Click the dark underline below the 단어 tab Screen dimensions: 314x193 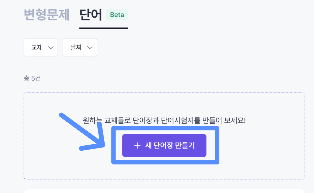(104, 28)
